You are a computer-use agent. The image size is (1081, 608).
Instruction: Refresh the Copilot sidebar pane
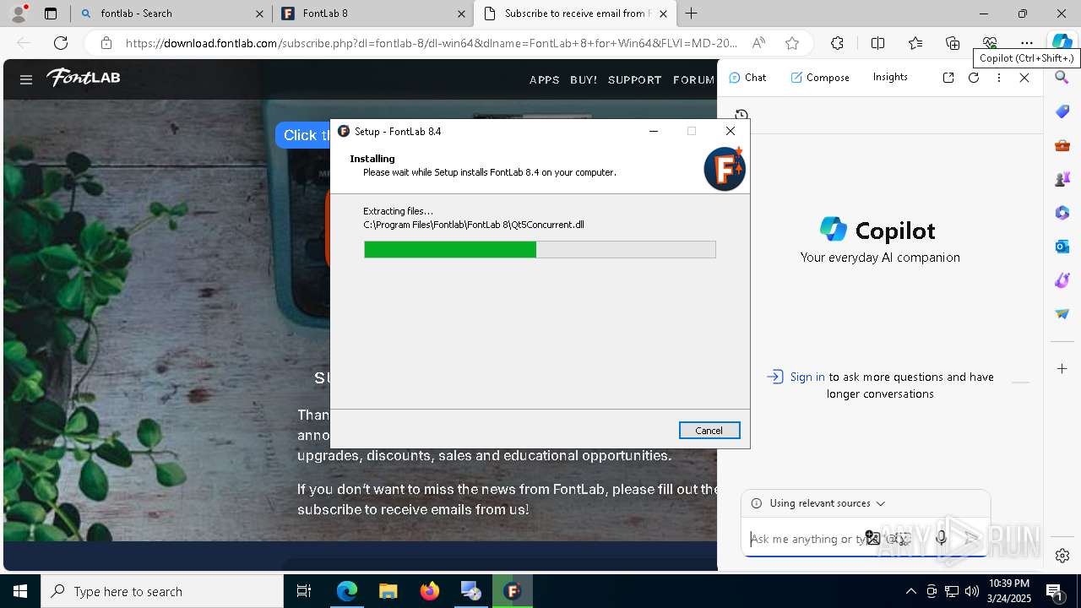click(x=974, y=78)
